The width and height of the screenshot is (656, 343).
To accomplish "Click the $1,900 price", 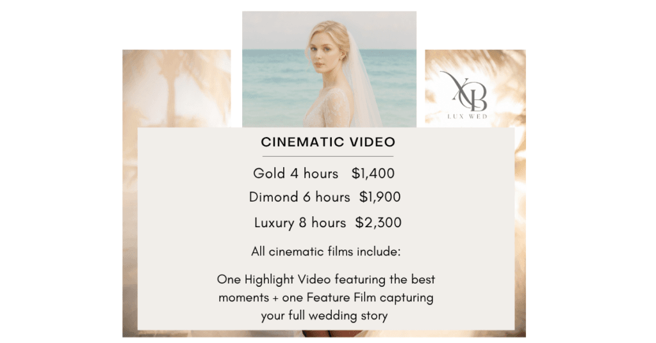I will (380, 196).
